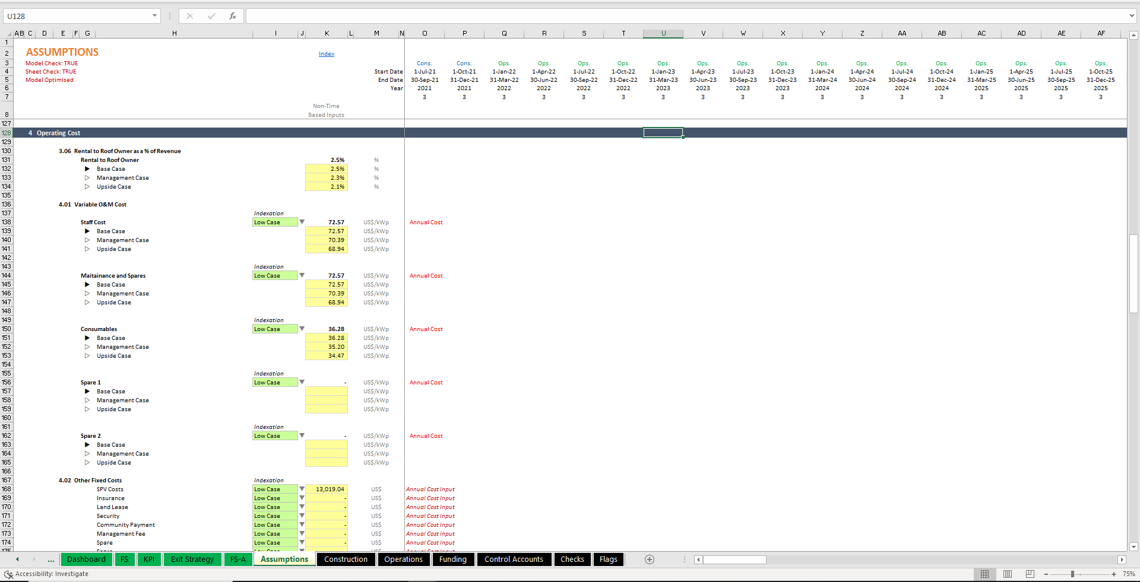Viewport: 1140px width, 582px height.
Task: Select Management Case marker under Rental to Roof Owner
Action: tap(87, 178)
